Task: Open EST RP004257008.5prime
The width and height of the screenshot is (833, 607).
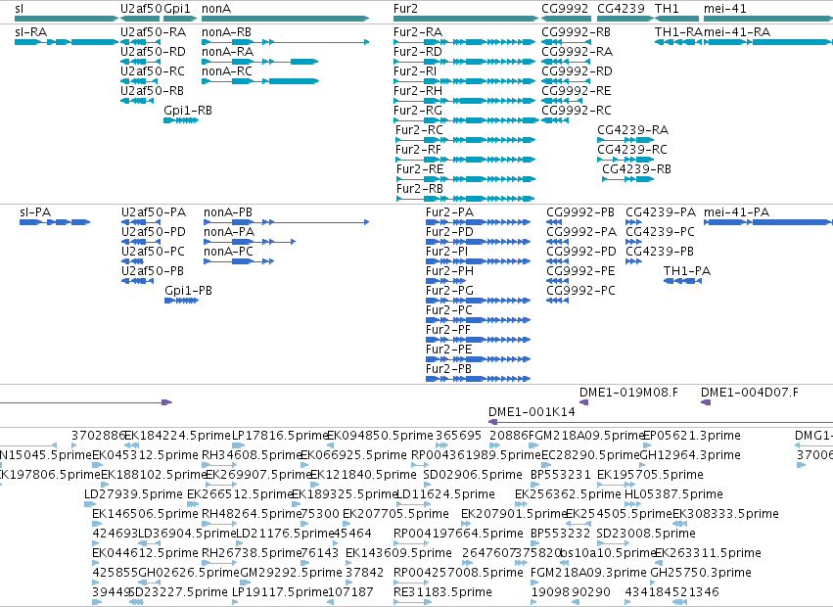Action: 458,573
